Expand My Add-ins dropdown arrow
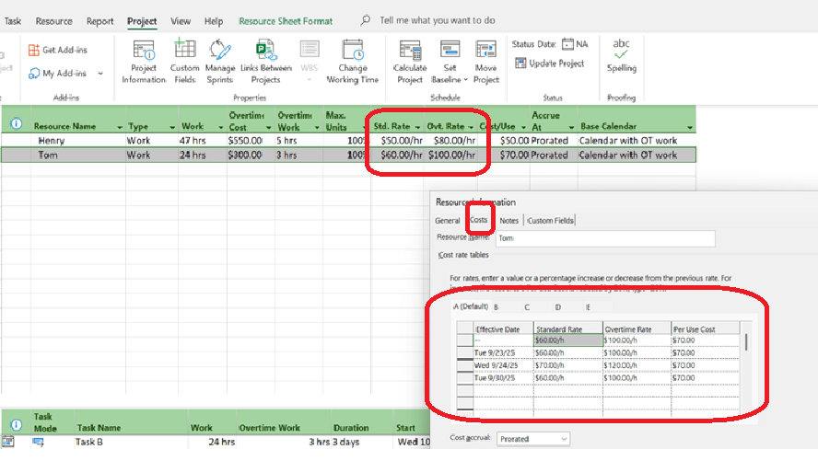Screen dimensions: 818x461 coord(100,74)
